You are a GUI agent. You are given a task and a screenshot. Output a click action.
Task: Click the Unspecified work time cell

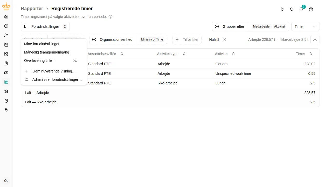coord(233,74)
